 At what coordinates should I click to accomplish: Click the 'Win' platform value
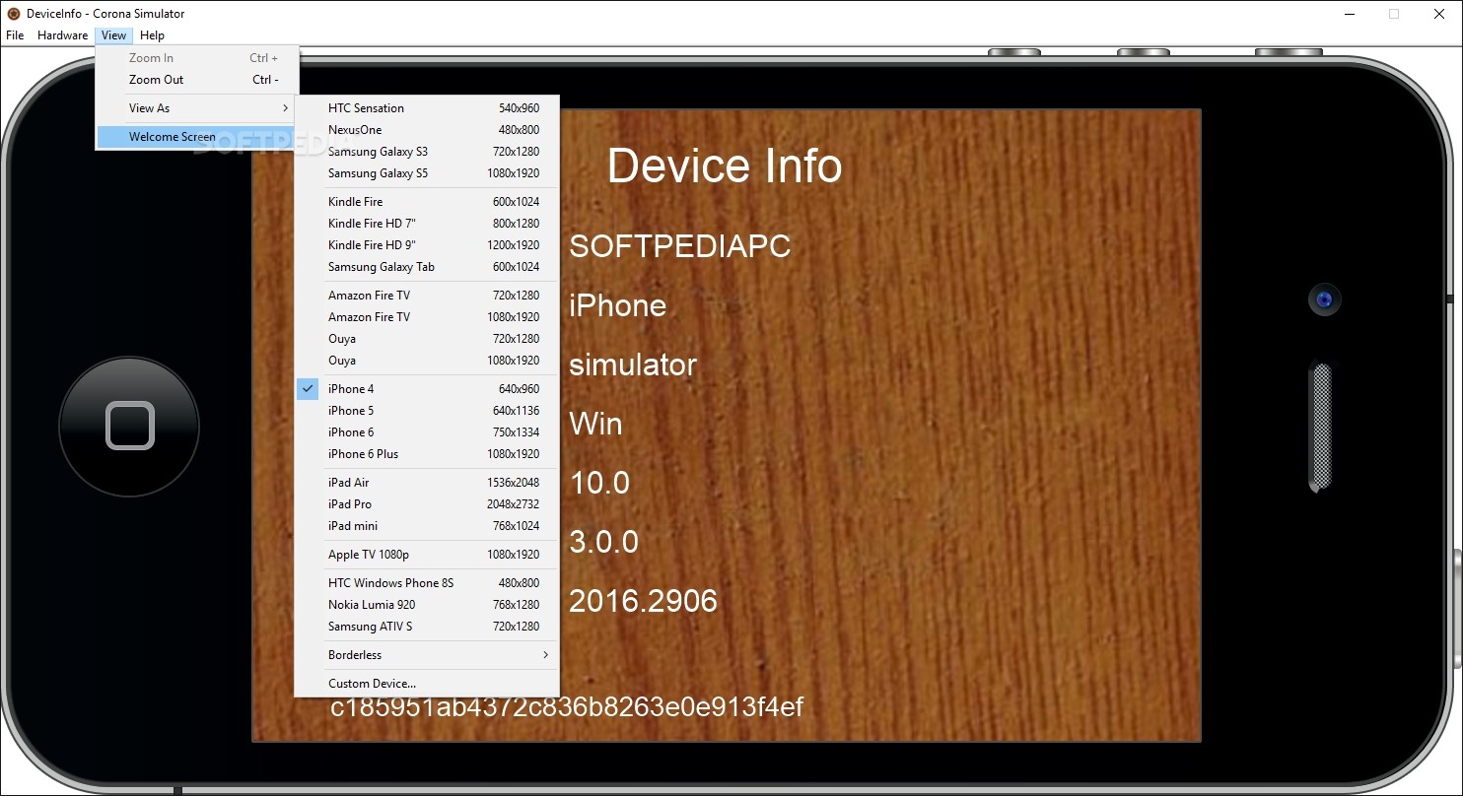click(595, 424)
